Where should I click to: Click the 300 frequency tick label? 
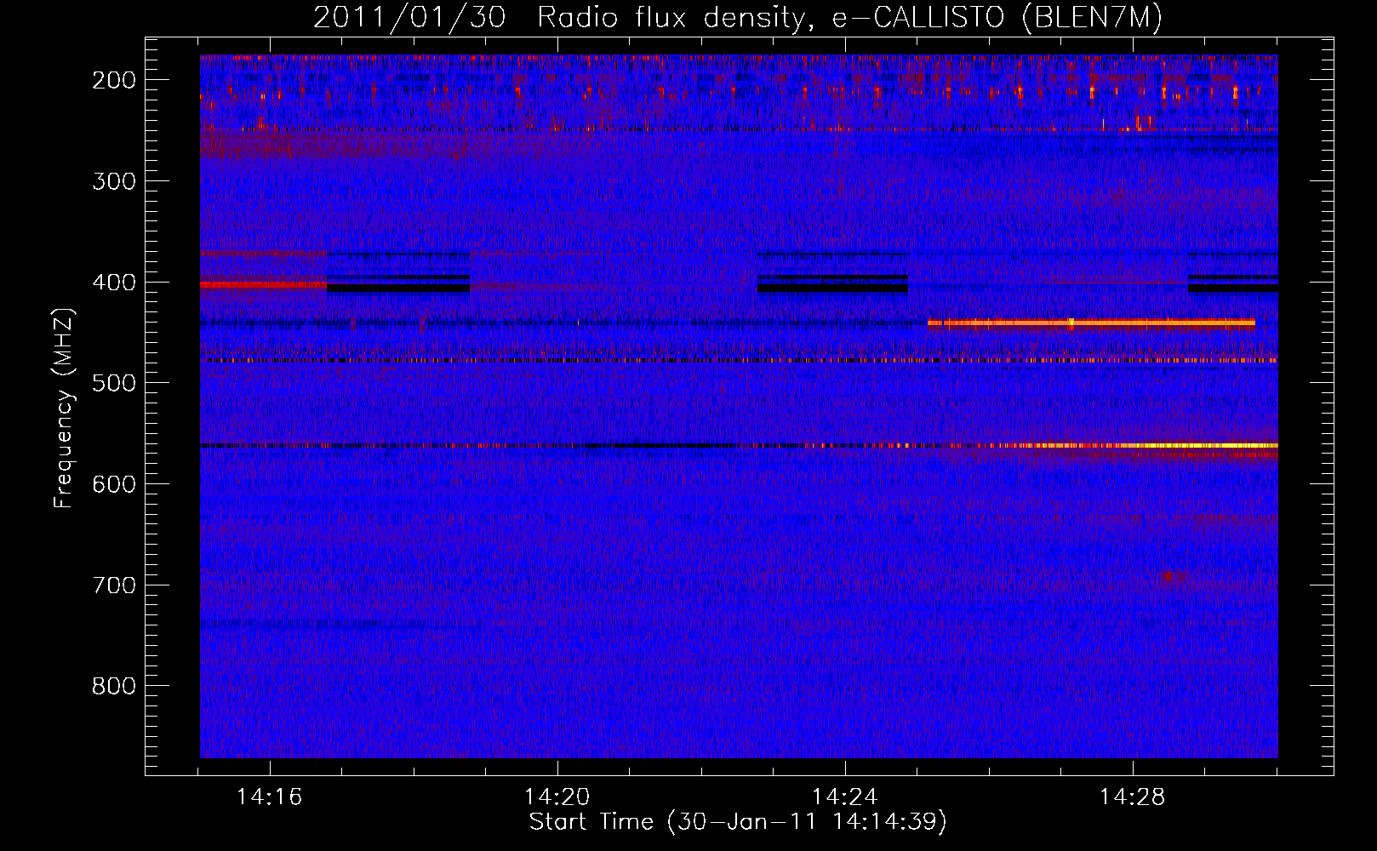pyautogui.click(x=114, y=181)
